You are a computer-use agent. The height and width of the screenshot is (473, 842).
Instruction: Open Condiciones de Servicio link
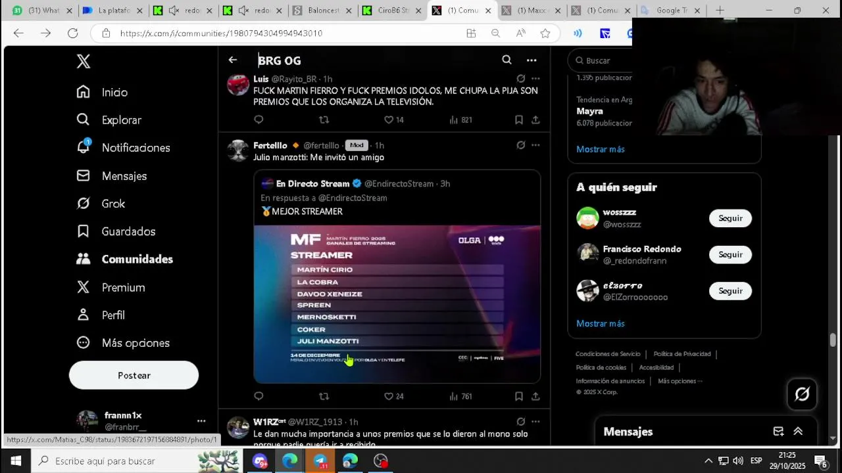(x=608, y=354)
